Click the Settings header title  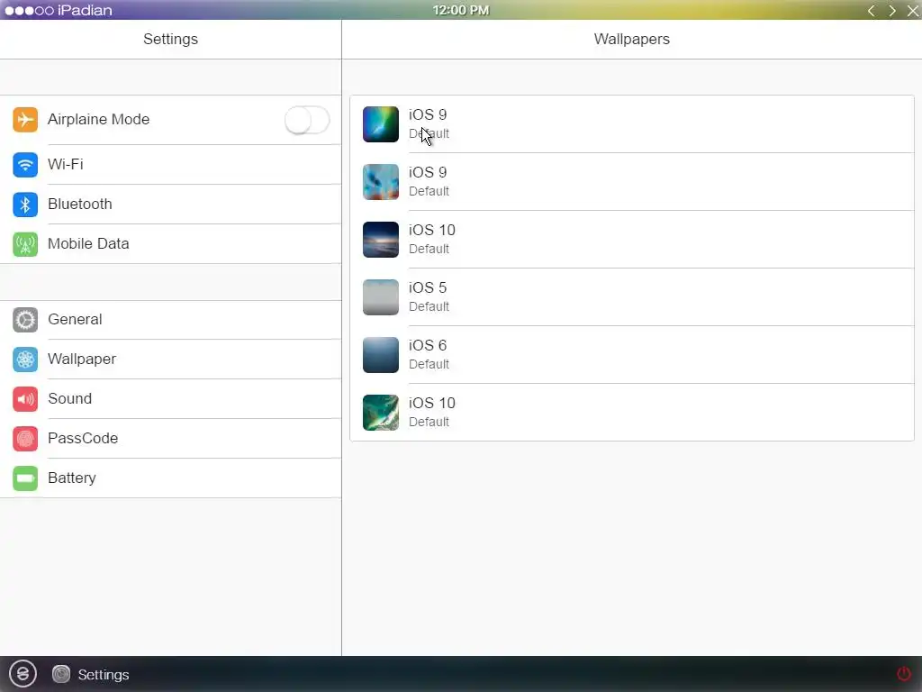click(x=170, y=39)
